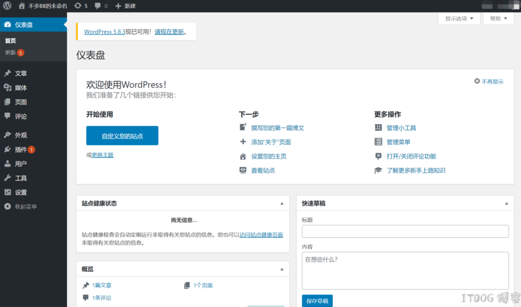
Task: Click the 用户 person icon in sidebar
Action: [7, 164]
